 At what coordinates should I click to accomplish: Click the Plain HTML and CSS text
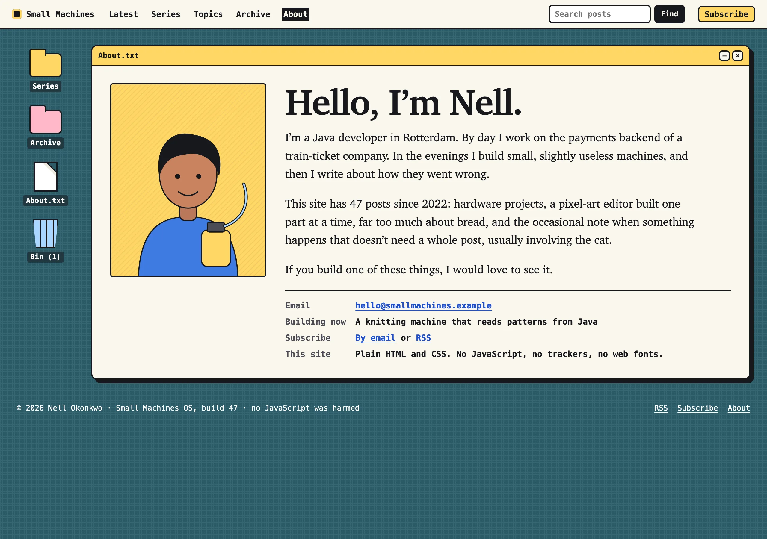509,354
